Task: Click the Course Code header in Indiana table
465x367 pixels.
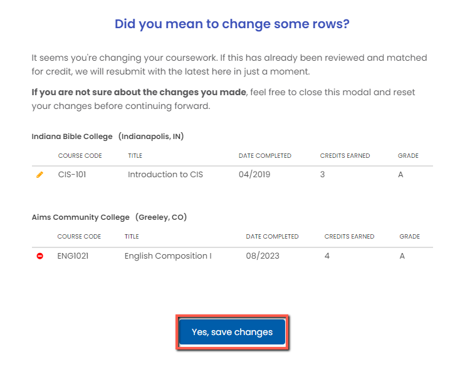Action: coord(80,156)
